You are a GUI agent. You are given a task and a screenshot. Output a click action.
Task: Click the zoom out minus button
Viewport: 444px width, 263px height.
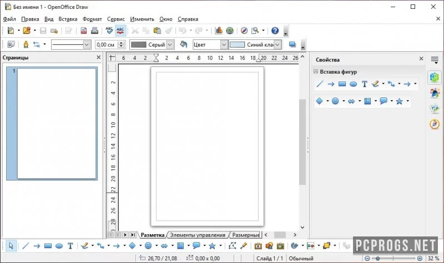click(x=367, y=258)
